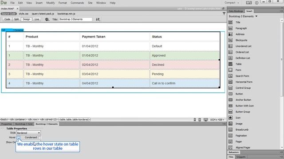Open the Compact workspace switcher dropdown
This screenshot has height=159, width=284.
[232, 3]
